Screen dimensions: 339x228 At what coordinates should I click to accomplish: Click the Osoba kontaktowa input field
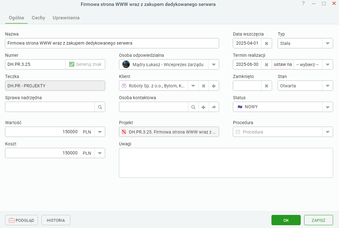pyautogui.click(x=153, y=107)
